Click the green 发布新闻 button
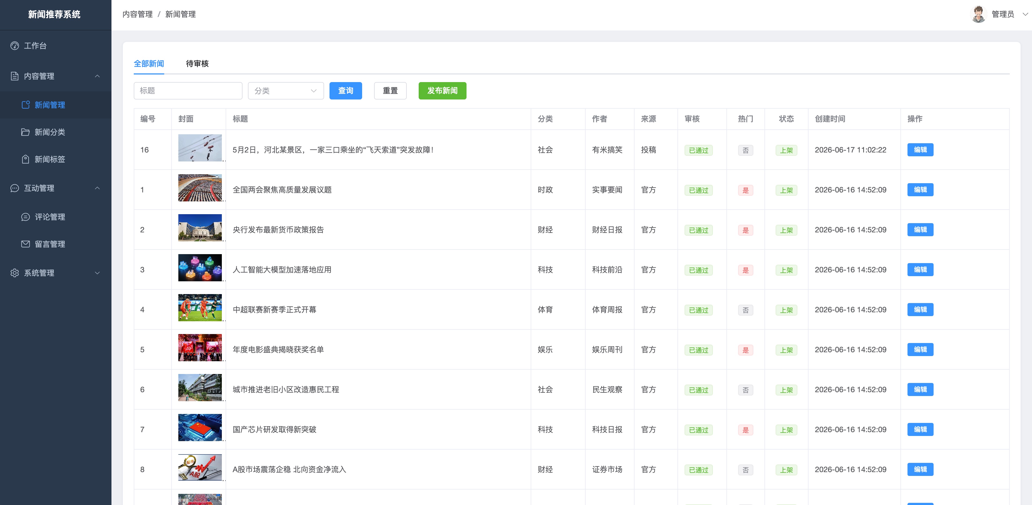The height and width of the screenshot is (505, 1032). click(442, 91)
